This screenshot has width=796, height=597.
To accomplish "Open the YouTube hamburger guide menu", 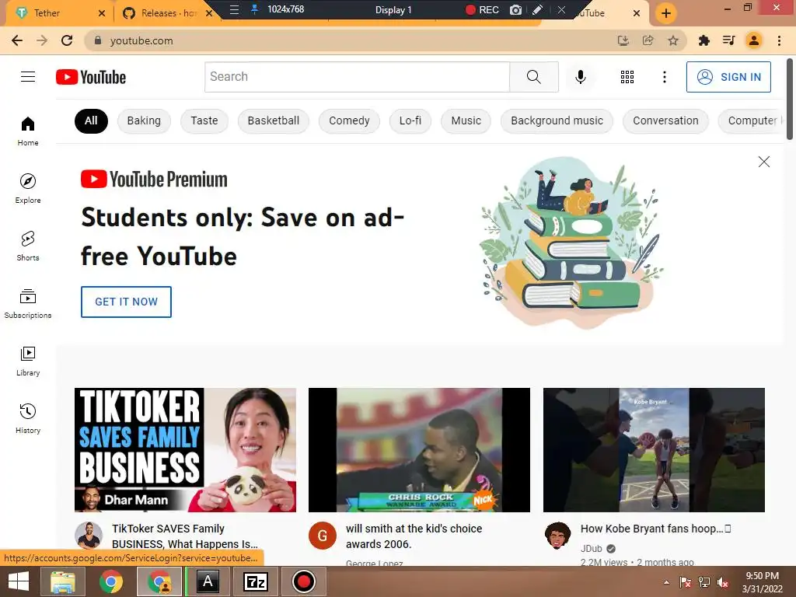I will coord(28,77).
